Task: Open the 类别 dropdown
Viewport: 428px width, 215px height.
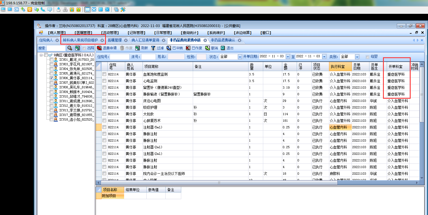Action: 357,57
